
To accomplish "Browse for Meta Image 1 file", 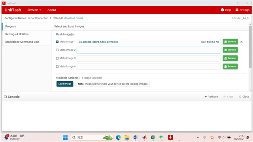I will click(230, 41).
